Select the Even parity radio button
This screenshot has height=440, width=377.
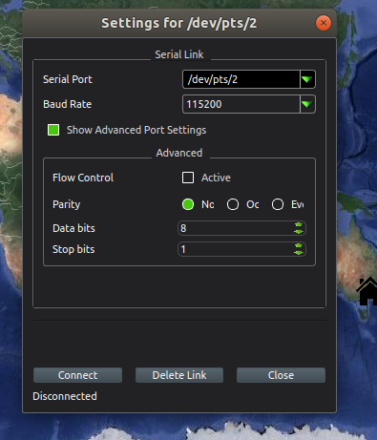pyautogui.click(x=278, y=204)
